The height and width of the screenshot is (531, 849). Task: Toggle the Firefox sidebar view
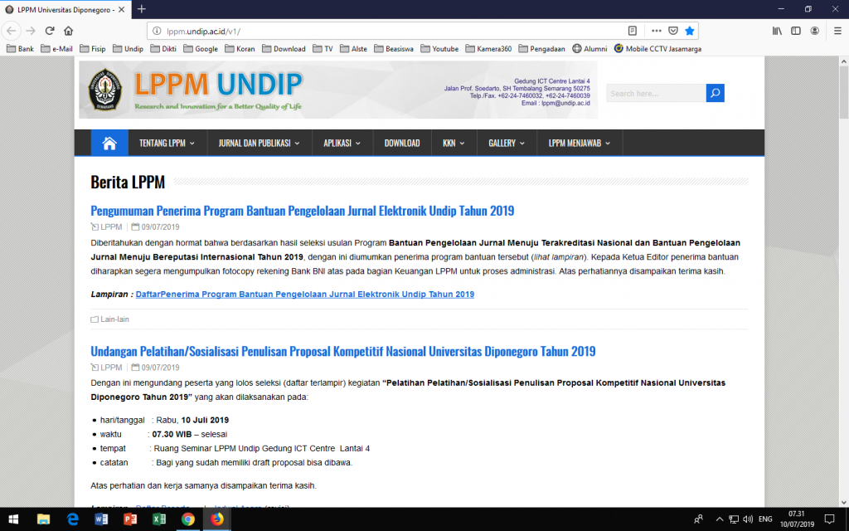[796, 31]
